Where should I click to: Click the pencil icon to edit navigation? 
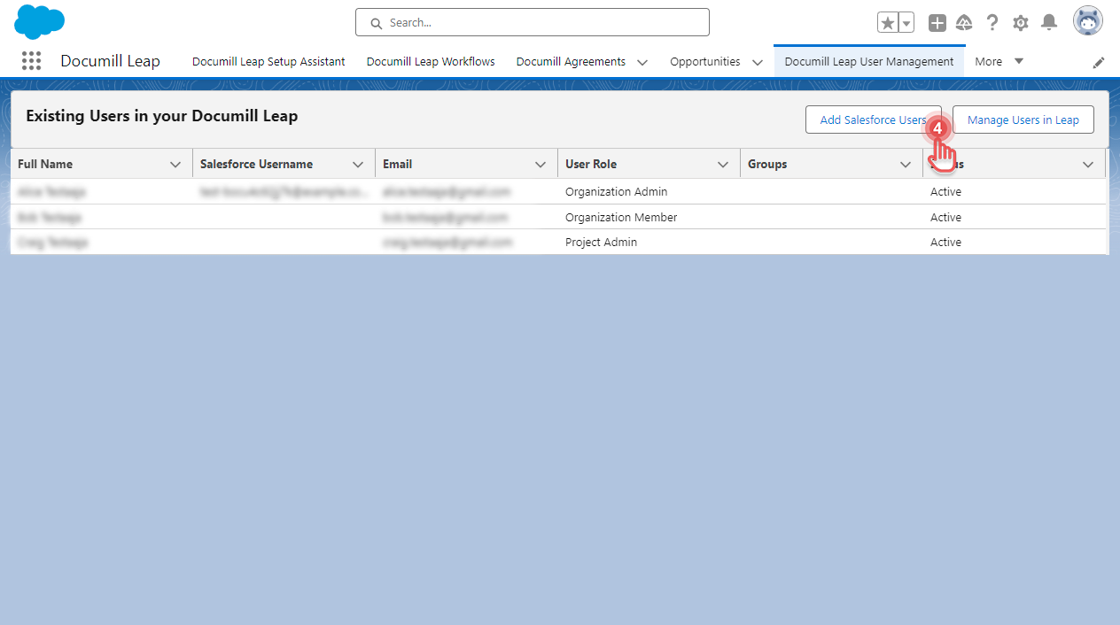pyautogui.click(x=1099, y=62)
